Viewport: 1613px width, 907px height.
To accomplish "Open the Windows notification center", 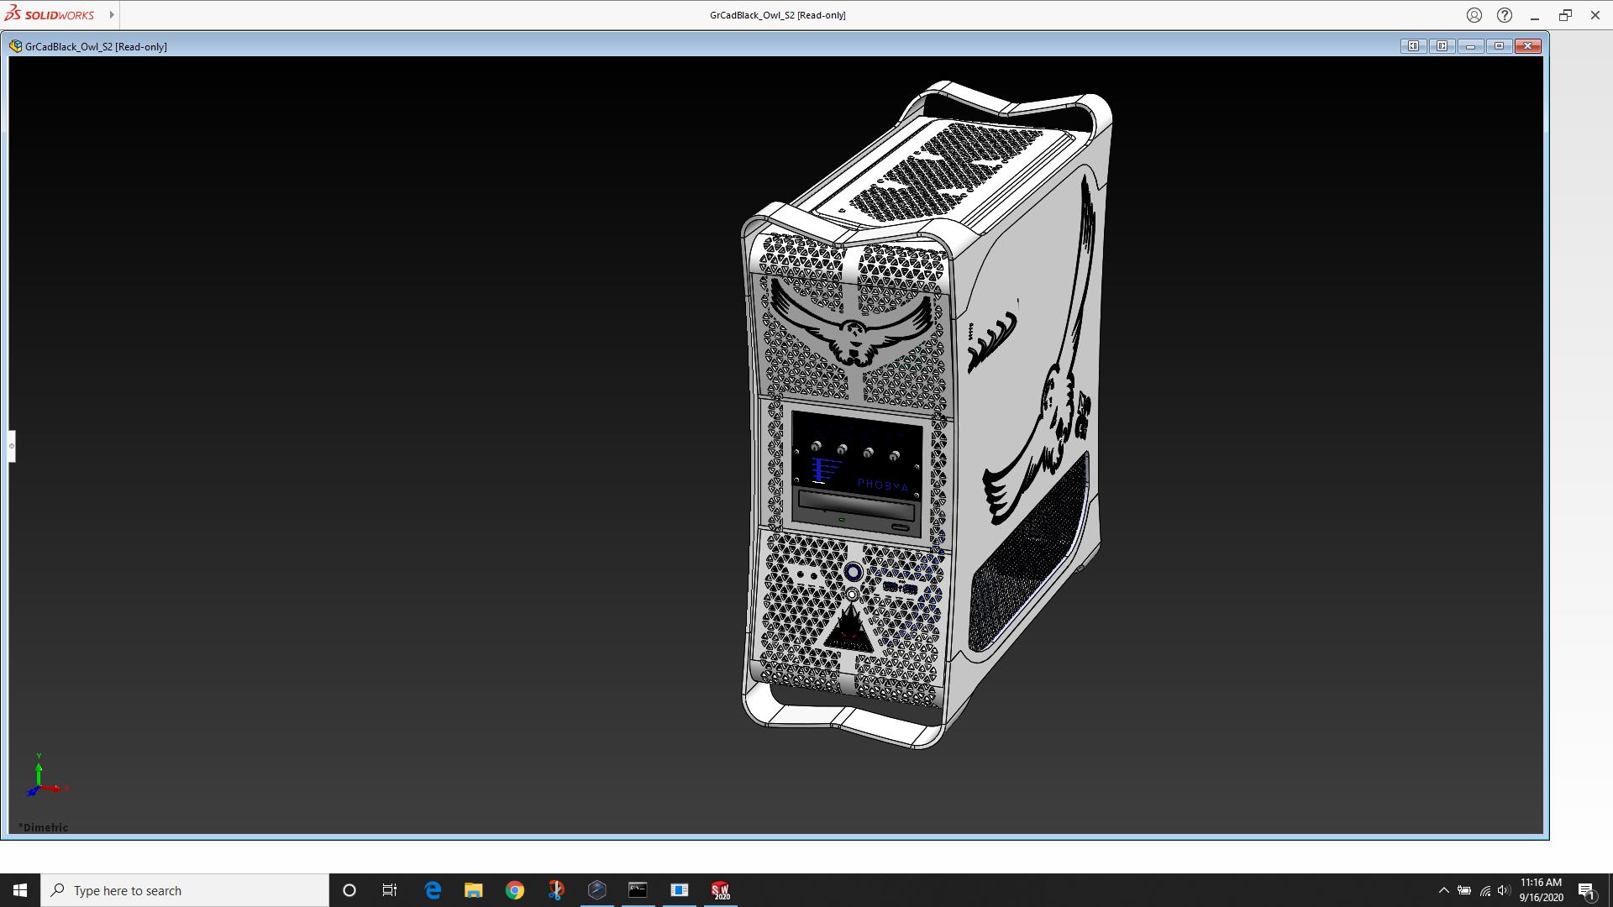I will click(x=1586, y=890).
